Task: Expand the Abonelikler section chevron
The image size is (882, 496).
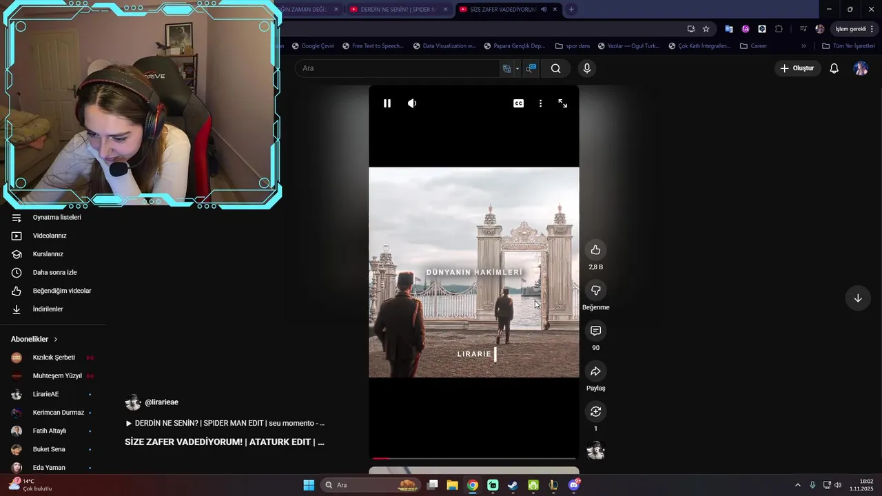Action: 56,340
